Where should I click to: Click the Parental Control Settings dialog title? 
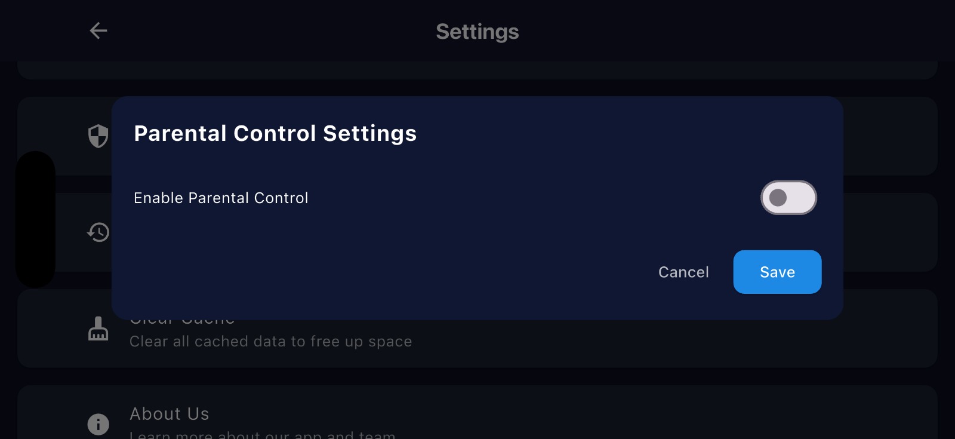pyautogui.click(x=275, y=133)
